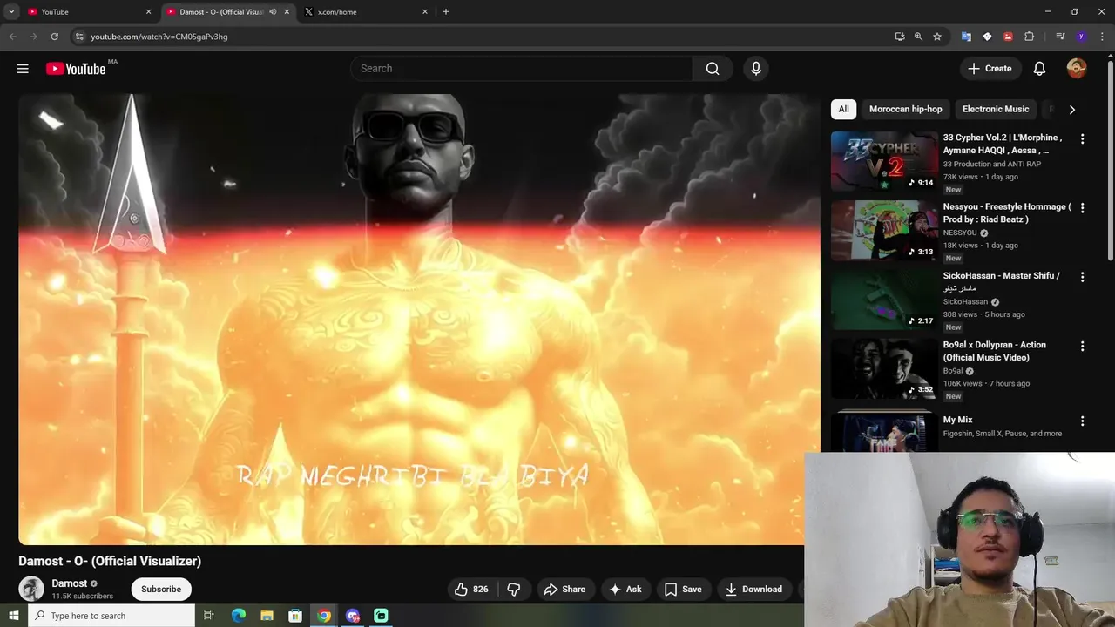Open the 33 Cypher Vol.2 thumbnail
1115x627 pixels.
(x=884, y=161)
